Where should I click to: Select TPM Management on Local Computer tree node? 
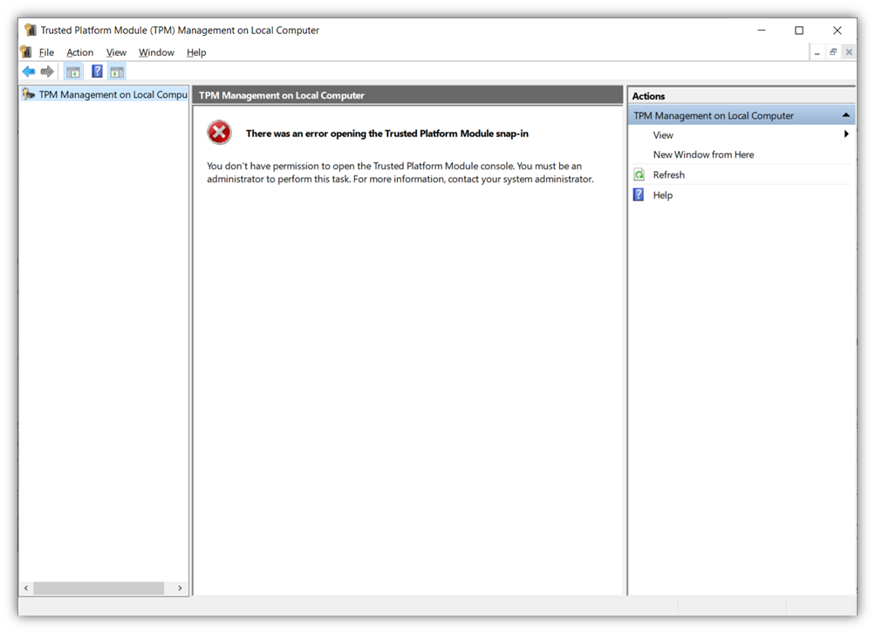click(x=105, y=94)
